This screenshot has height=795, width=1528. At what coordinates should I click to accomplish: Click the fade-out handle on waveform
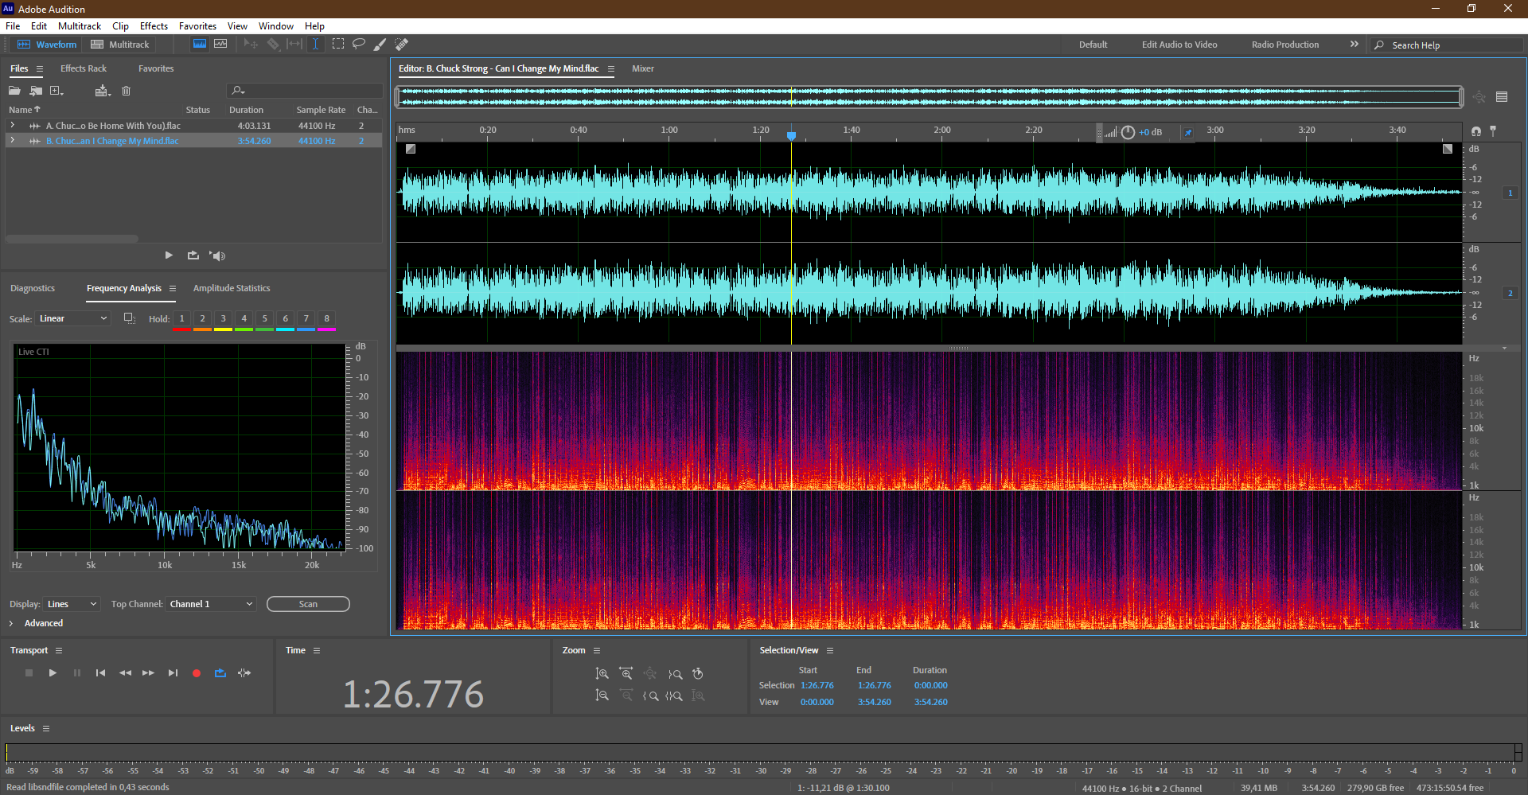click(x=1448, y=149)
